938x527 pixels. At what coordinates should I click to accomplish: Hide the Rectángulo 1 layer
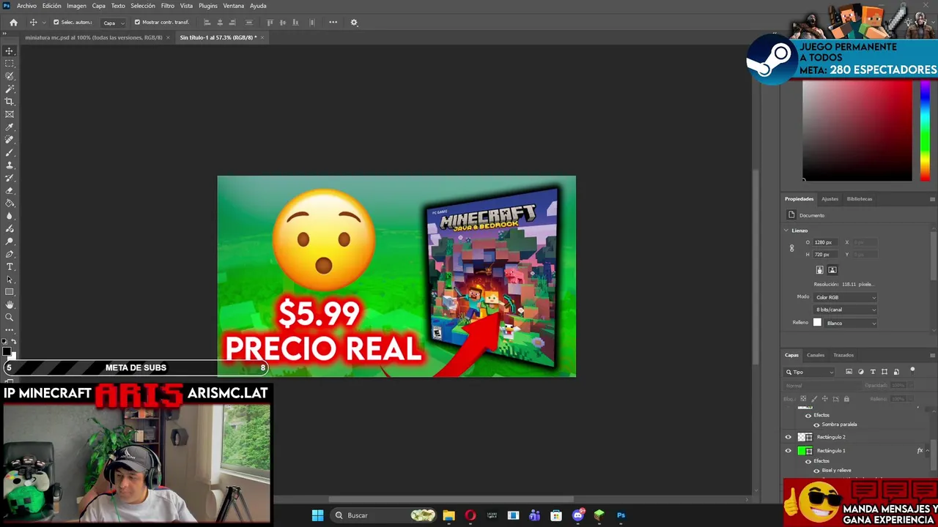point(789,451)
